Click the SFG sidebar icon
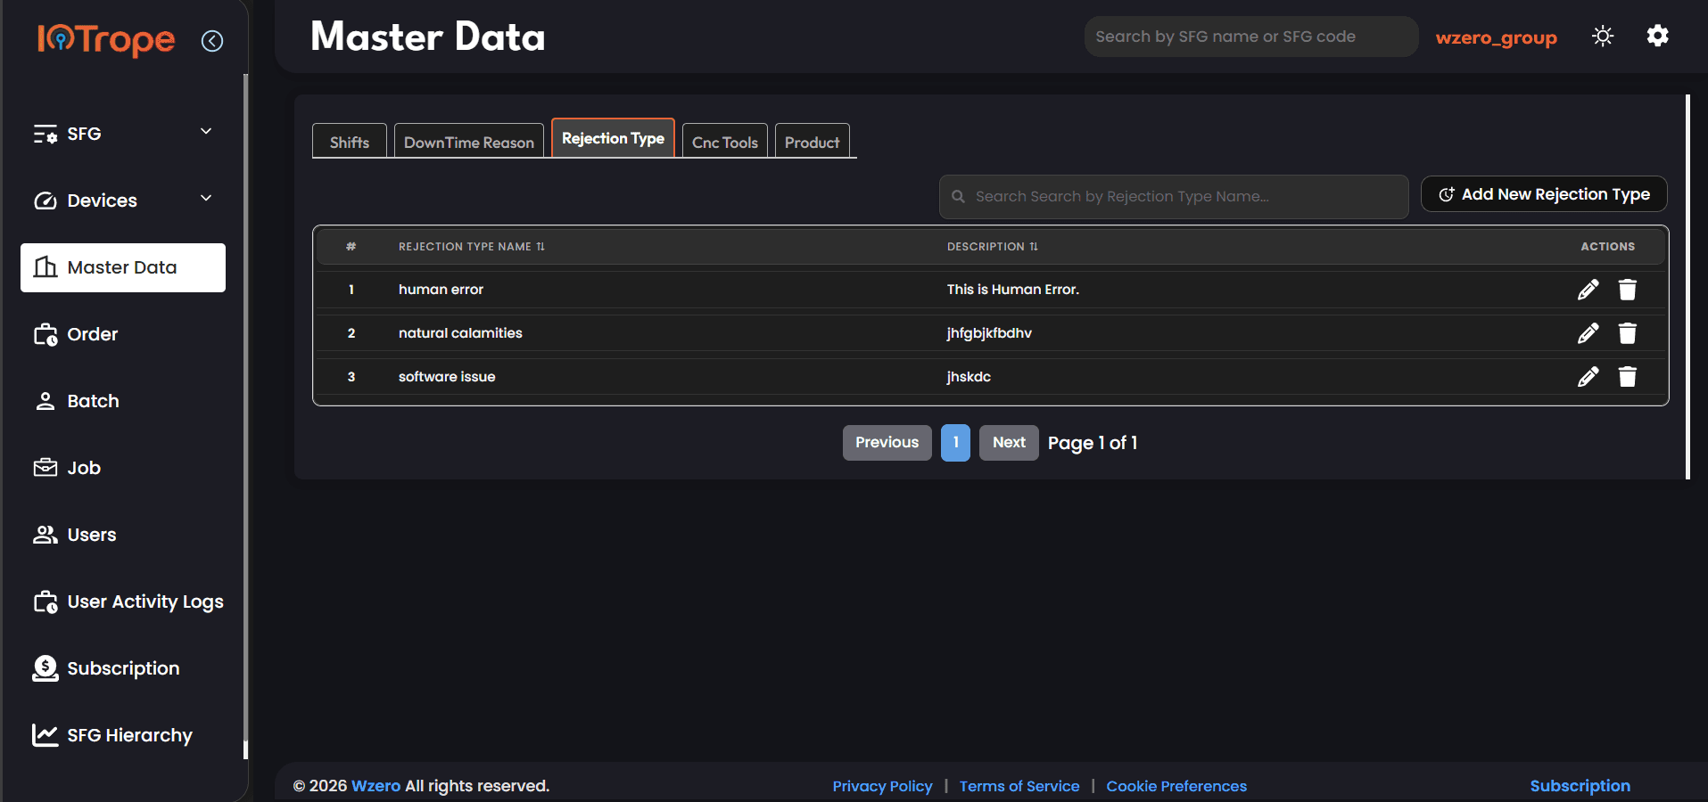The image size is (1708, 802). pos(45,134)
